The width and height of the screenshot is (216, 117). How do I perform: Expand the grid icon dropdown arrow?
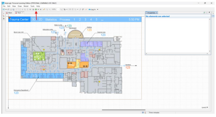pyautogui.click(x=67, y=10)
